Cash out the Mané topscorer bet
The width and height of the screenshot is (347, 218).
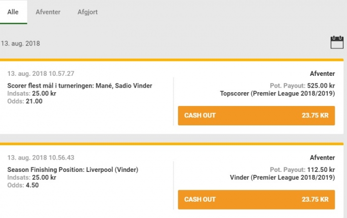[256, 115]
